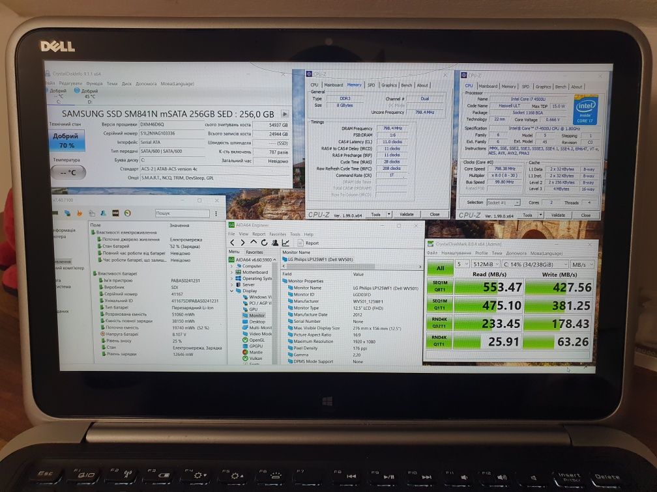Click Vulkan icon in AIDA64 tree
This screenshot has width=657, height=492.
click(x=245, y=358)
